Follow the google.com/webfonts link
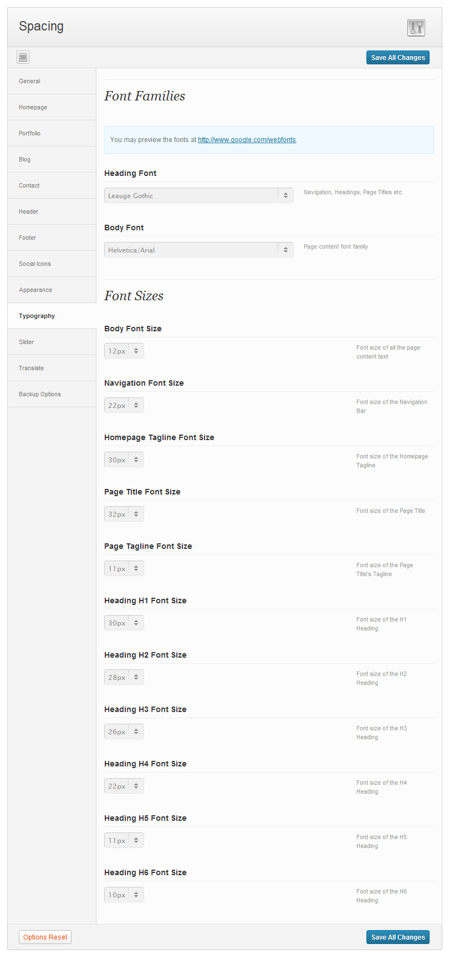449x959 pixels. click(247, 140)
